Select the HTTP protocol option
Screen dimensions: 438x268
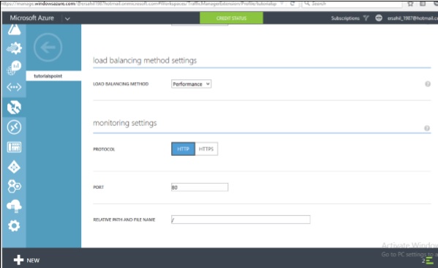183,149
